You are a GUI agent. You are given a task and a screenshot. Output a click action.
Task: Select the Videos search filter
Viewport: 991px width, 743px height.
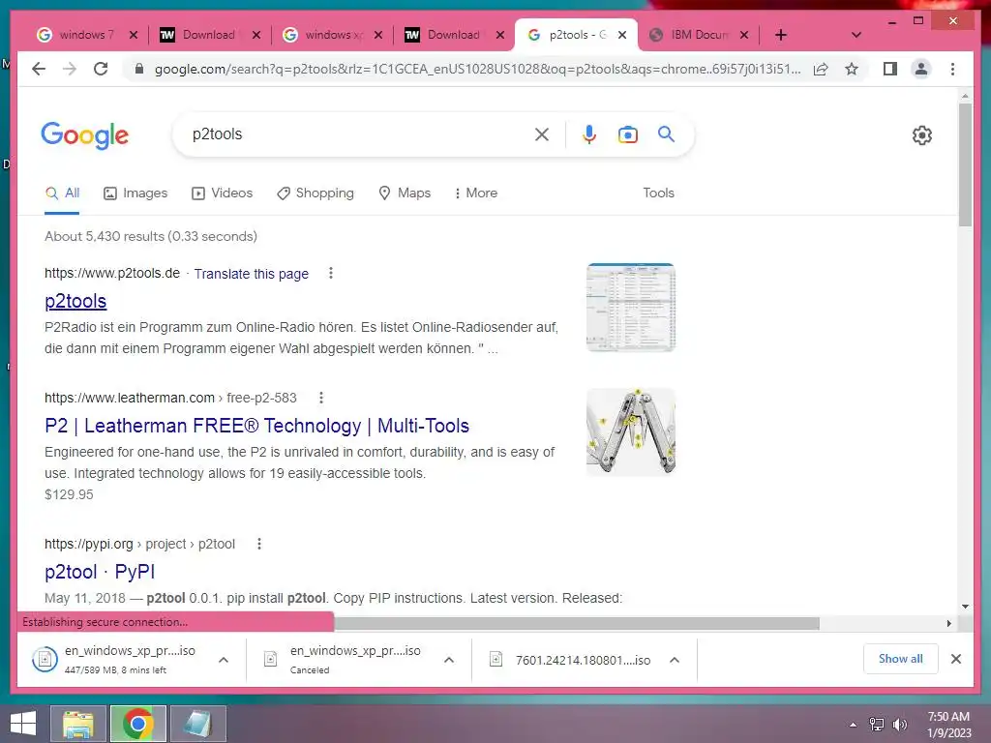(222, 193)
